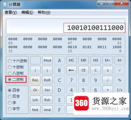Click the digit 8 key
The image size is (131, 120).
coord(83,80)
